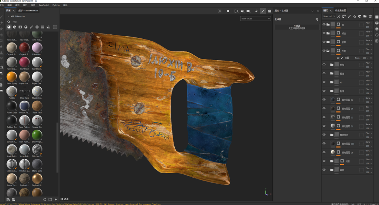Filter assets by smart materials icon
Image resolution: width=379 pixels, height=205 pixels.
click(14, 27)
